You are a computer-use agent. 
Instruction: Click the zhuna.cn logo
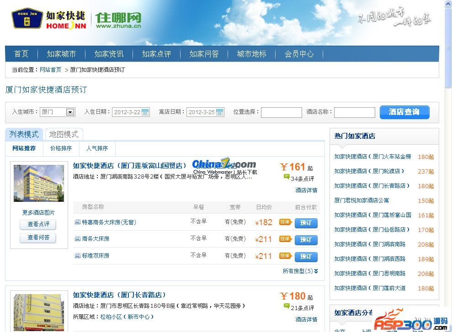coord(118,20)
